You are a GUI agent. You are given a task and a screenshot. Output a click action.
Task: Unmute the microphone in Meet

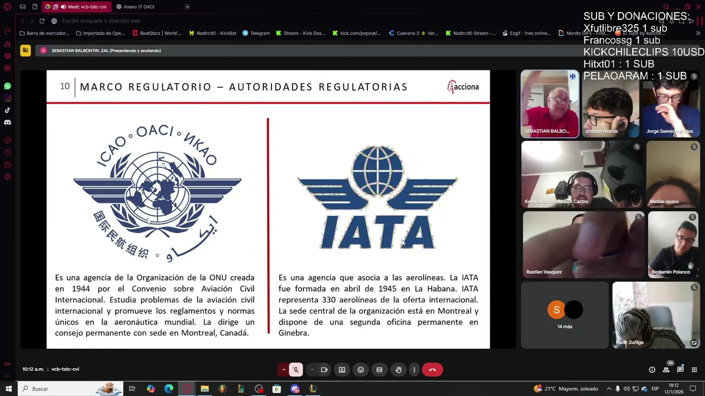[296, 370]
